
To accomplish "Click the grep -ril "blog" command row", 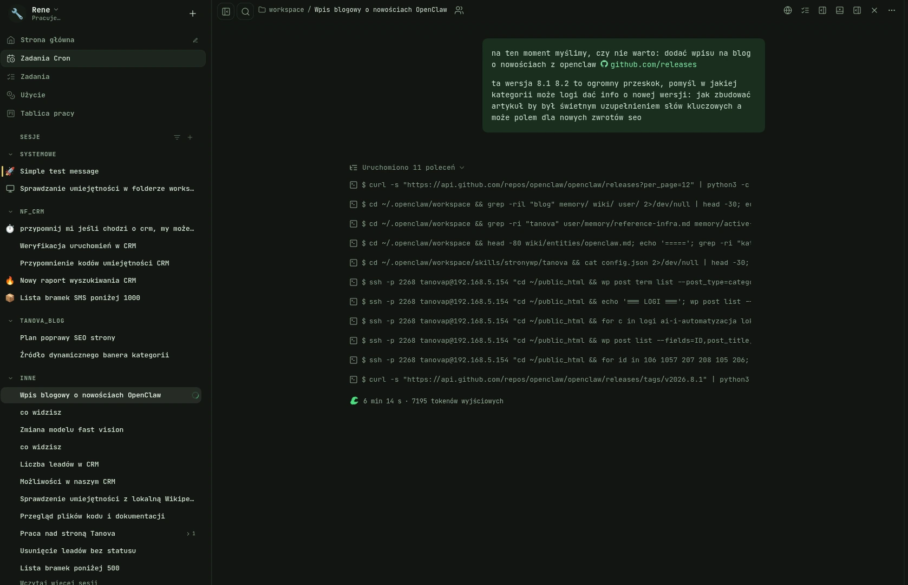I will [x=550, y=204].
